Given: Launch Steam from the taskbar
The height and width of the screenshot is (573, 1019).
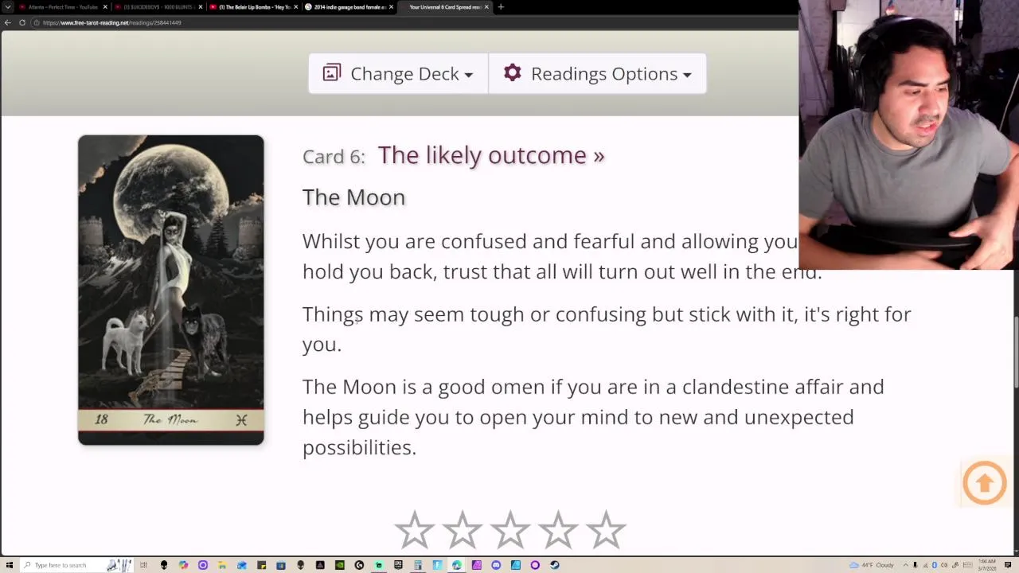Looking at the screenshot, I should click(554, 565).
